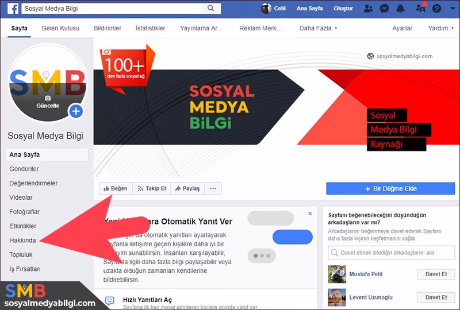Click the camera icon on cover photo
460x310 pixels.
pos(106,52)
